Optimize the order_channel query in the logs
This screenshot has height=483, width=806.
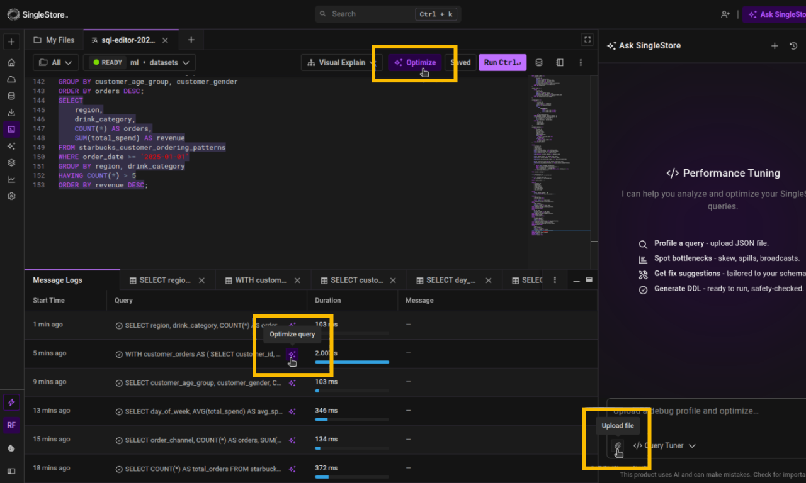tap(292, 440)
